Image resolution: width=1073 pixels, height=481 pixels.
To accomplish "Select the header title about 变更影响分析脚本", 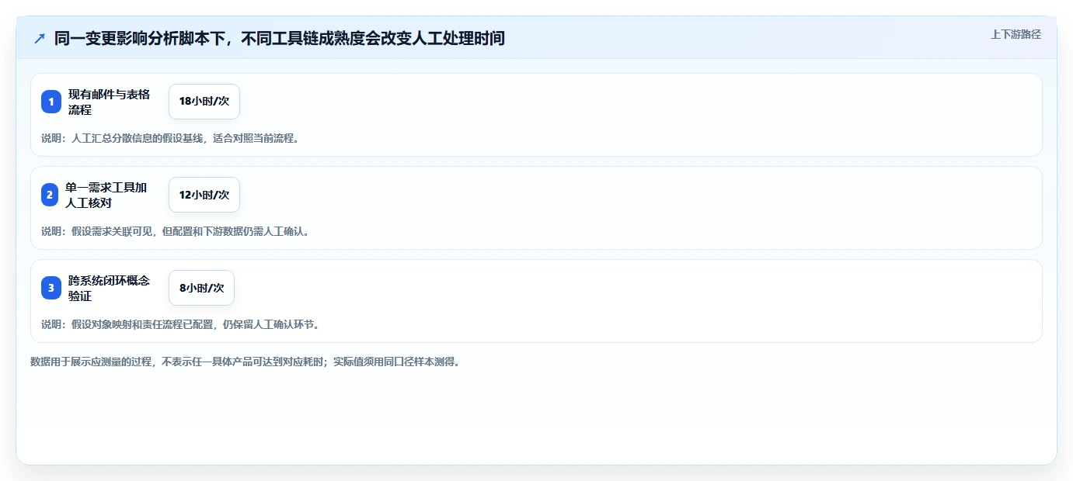I will coord(280,38).
